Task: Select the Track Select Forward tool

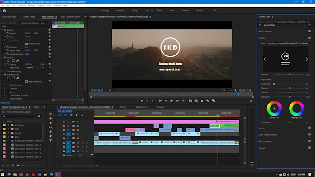Action: click(50, 114)
